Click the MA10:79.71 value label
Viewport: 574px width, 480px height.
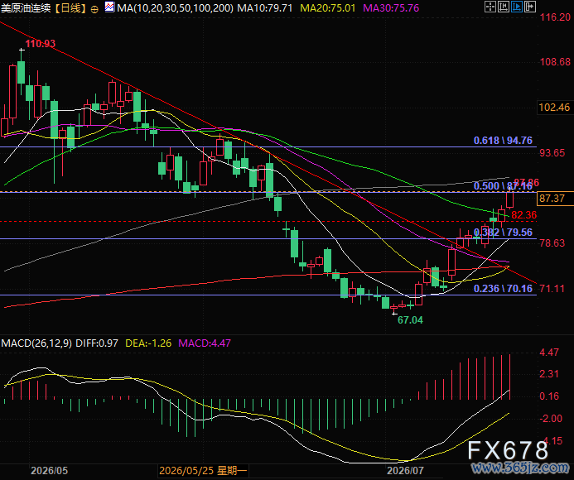pyautogui.click(x=265, y=8)
